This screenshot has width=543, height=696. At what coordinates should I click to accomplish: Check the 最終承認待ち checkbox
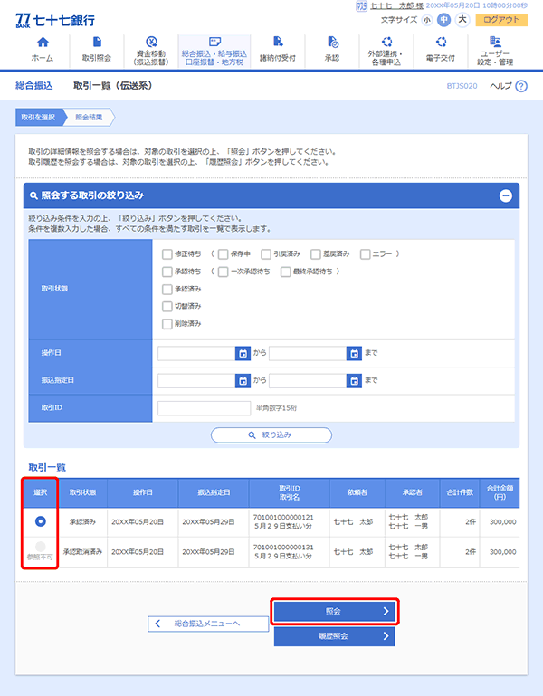tap(285, 272)
